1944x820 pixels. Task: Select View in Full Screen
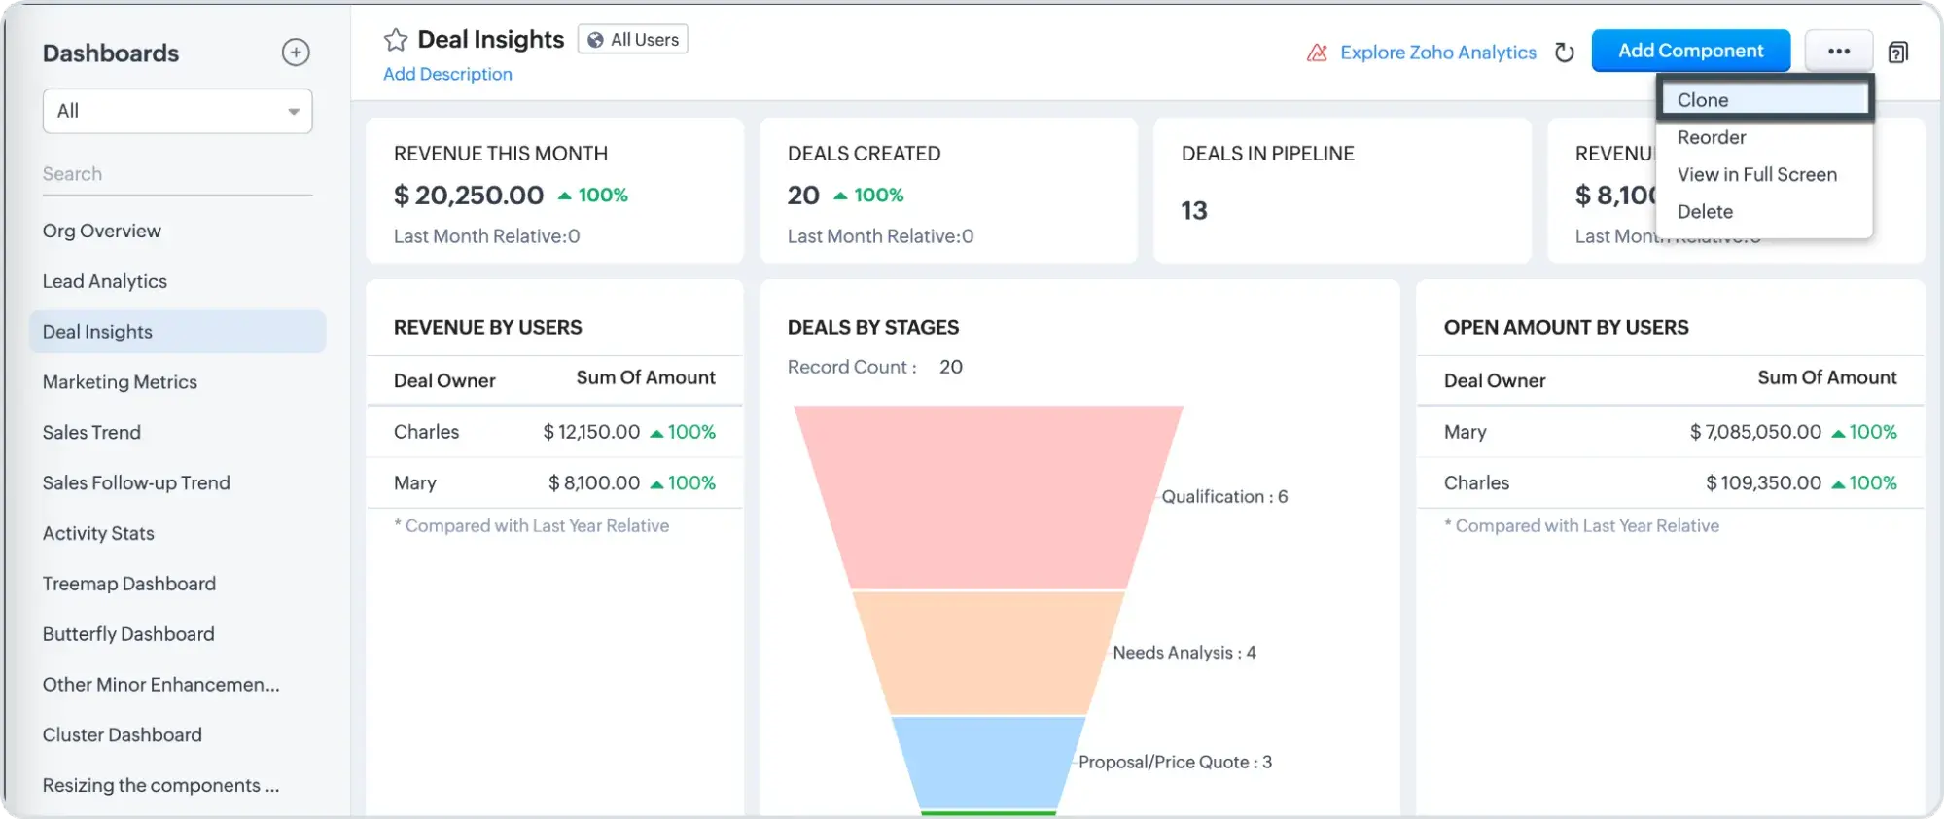[x=1756, y=174]
